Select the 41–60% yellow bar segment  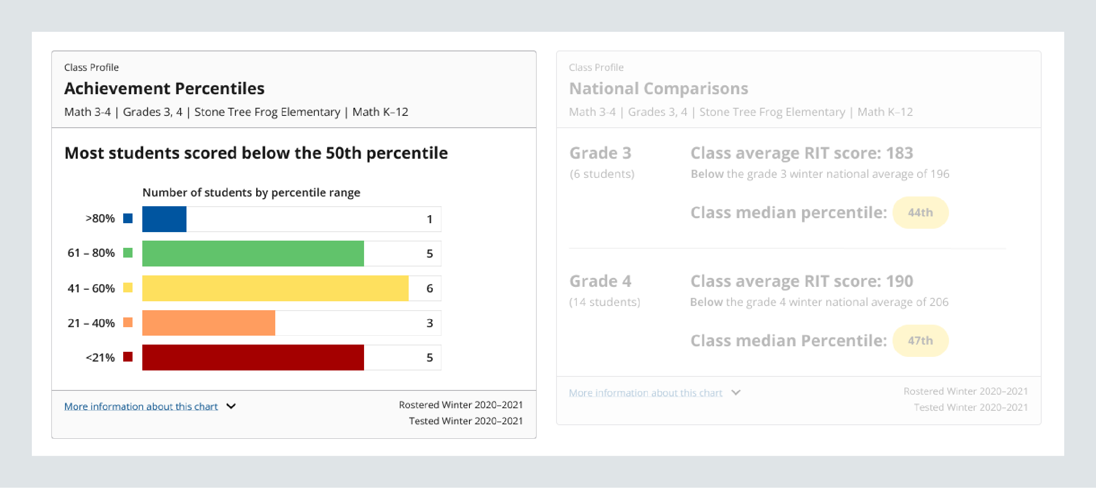coord(274,288)
